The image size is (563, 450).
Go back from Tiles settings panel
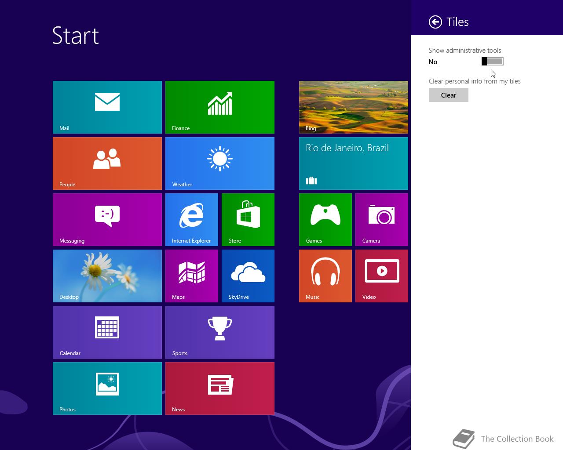(435, 22)
